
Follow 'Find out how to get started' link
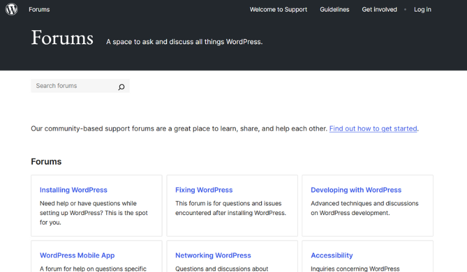(x=373, y=129)
